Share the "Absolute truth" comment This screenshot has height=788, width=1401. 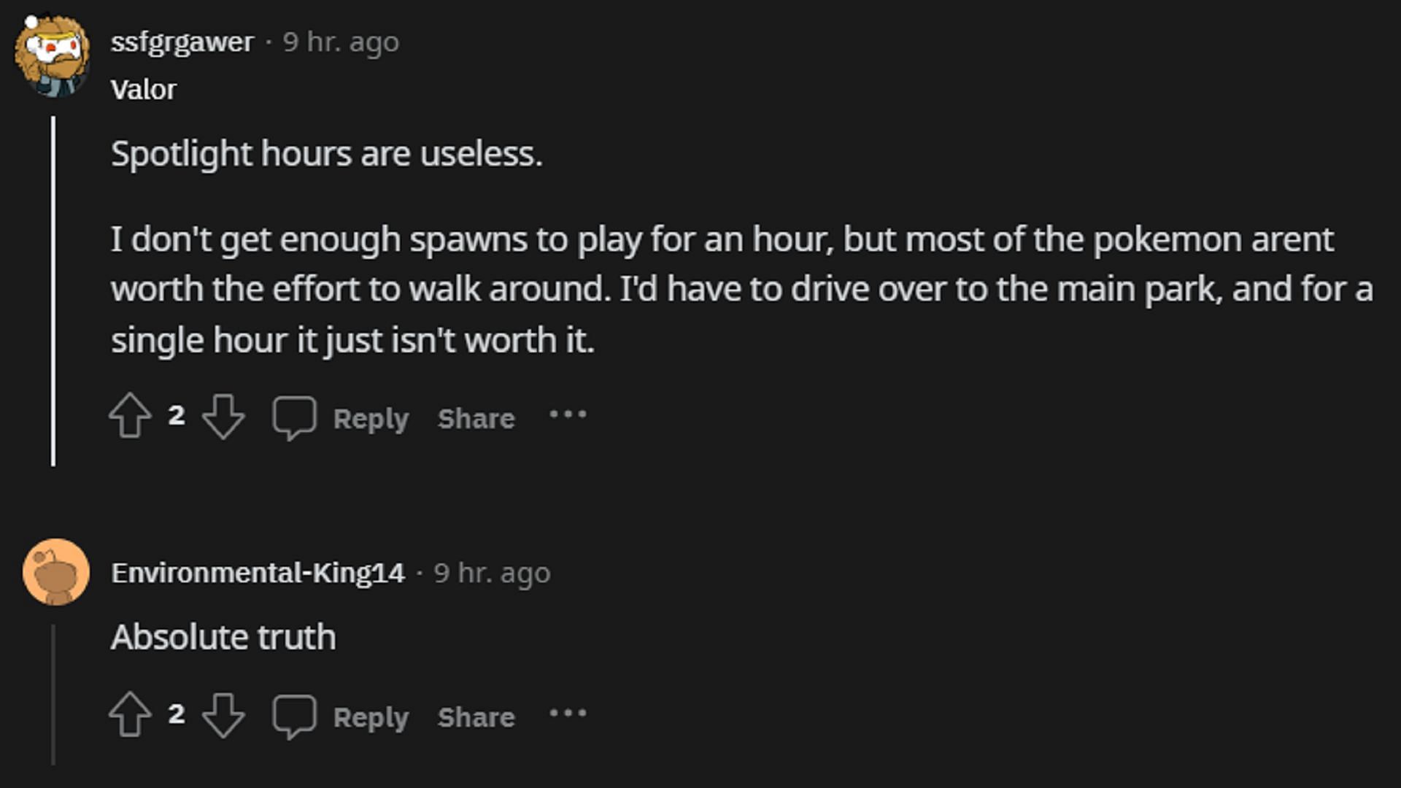(x=476, y=717)
